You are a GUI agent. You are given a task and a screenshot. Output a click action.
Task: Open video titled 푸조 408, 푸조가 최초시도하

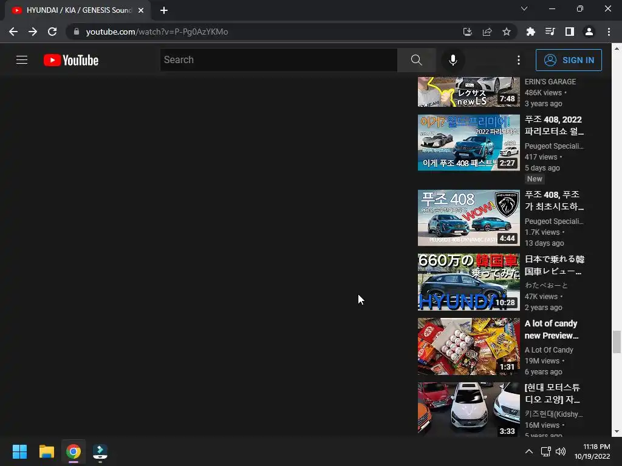[554, 200]
